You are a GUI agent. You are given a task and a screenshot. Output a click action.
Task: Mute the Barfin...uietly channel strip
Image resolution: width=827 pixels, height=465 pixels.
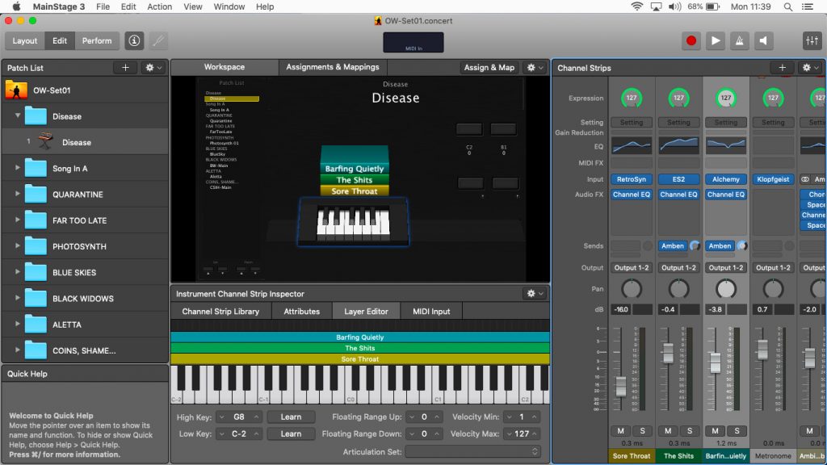coord(716,431)
